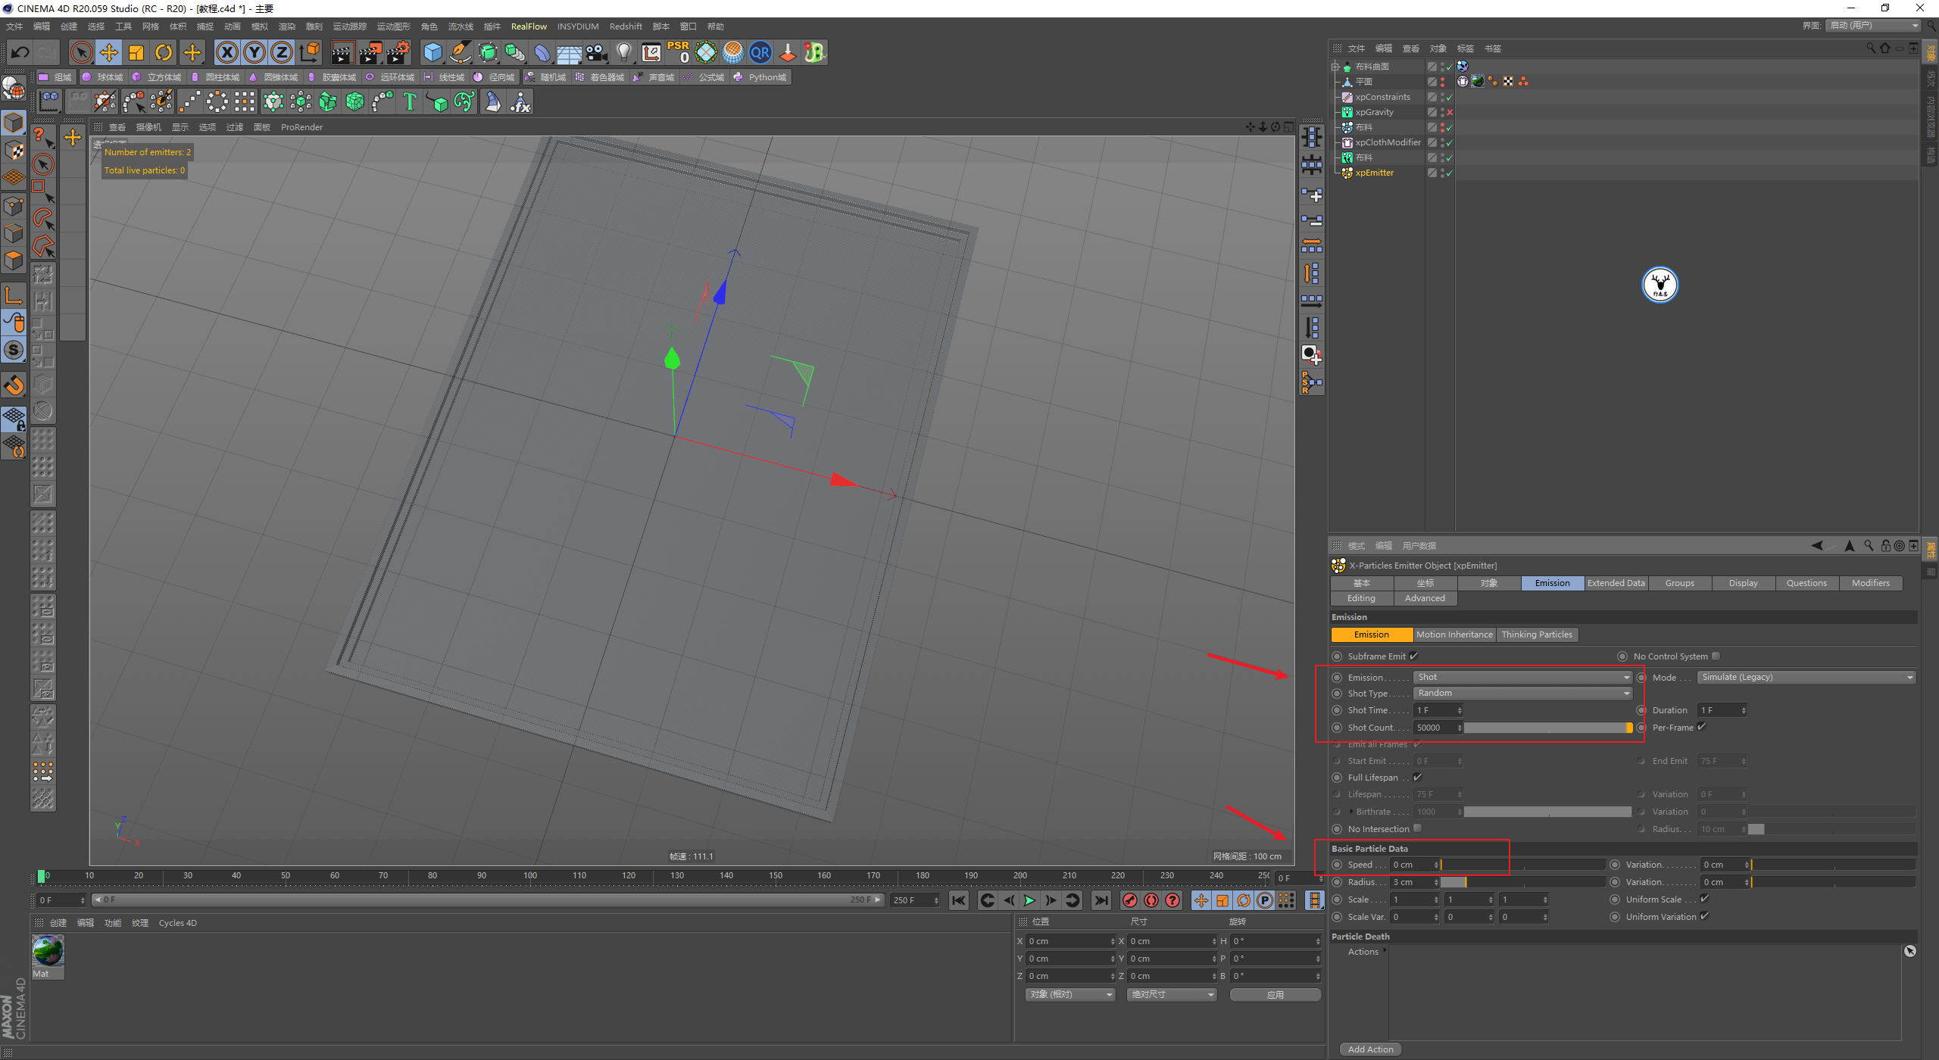Expand the 布料曲面 object tree node
The image size is (1939, 1060).
pos(1336,67)
